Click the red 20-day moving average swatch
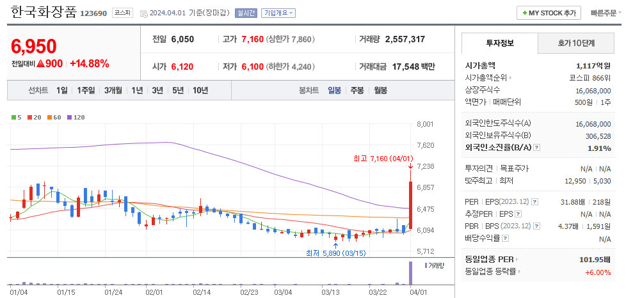The image size is (626, 298). point(29,117)
